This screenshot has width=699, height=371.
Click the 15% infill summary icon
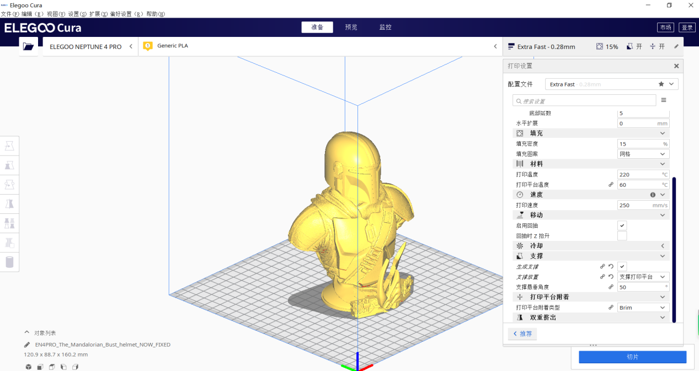600,47
